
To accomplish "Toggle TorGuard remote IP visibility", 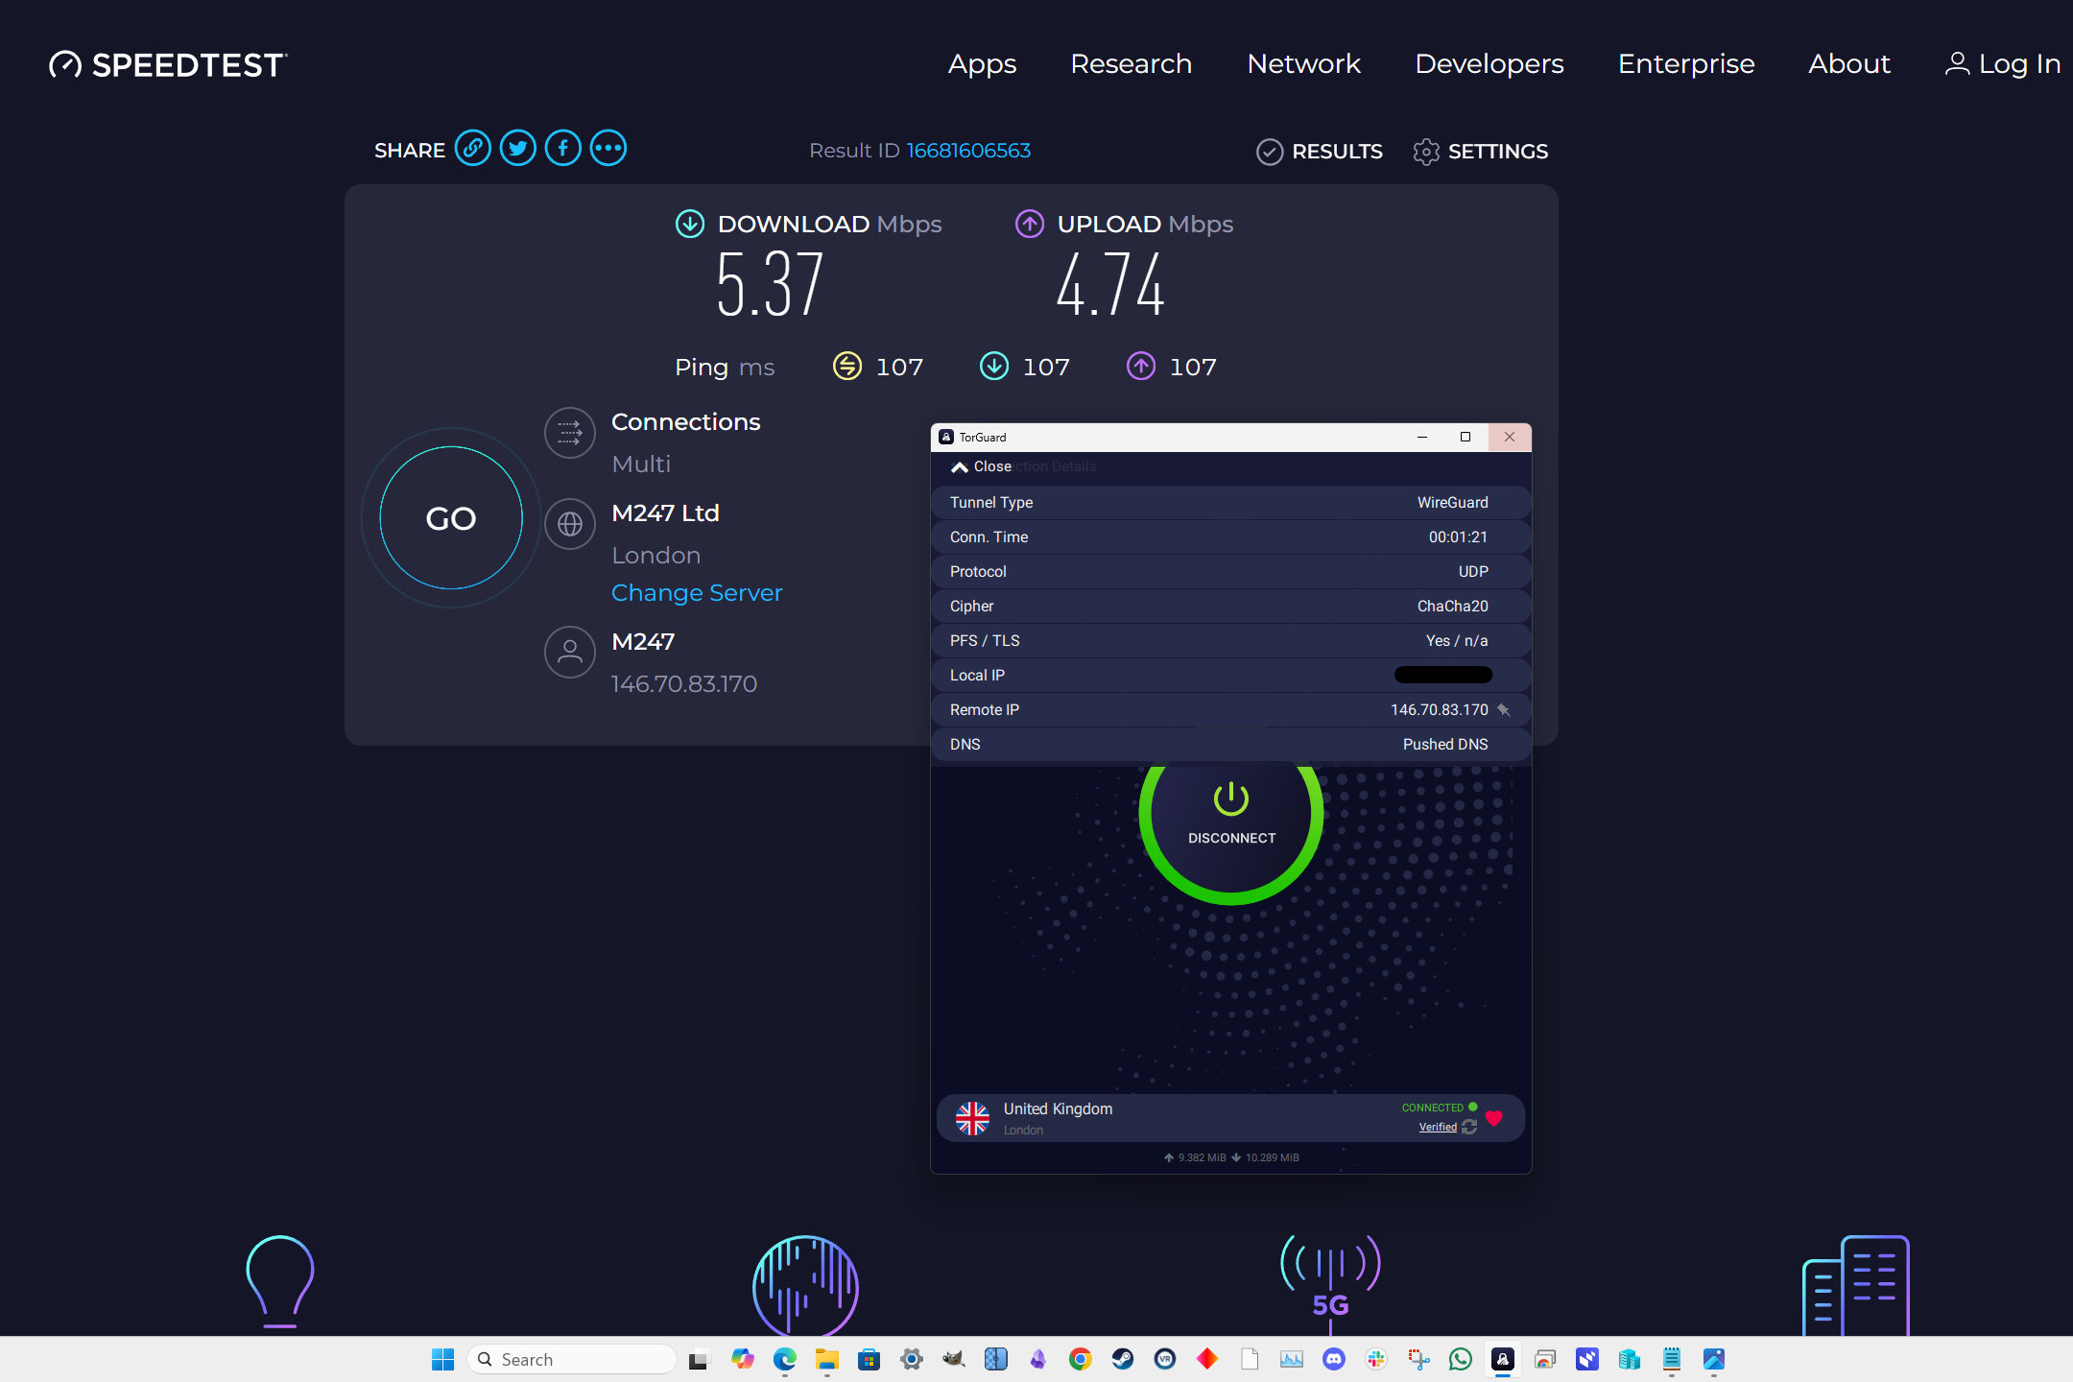I will tap(1502, 711).
